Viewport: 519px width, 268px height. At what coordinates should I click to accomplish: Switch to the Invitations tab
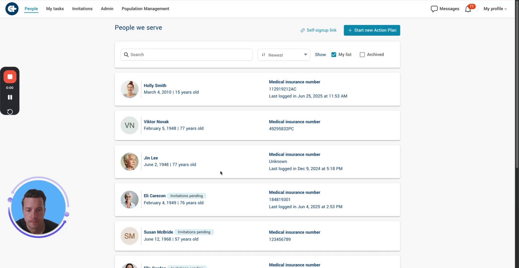(x=82, y=9)
